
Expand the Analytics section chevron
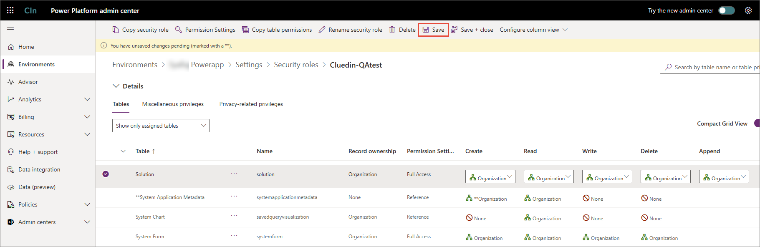[x=87, y=99]
